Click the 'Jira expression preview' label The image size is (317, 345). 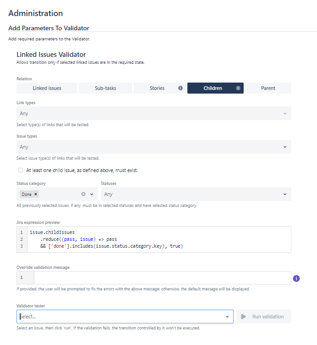38,222
